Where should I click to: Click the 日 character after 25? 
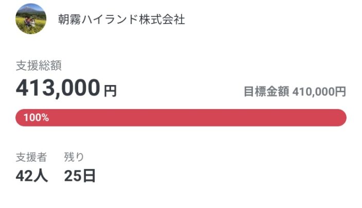click(x=89, y=176)
